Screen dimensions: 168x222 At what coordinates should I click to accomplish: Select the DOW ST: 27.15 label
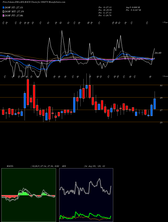point(14,7)
